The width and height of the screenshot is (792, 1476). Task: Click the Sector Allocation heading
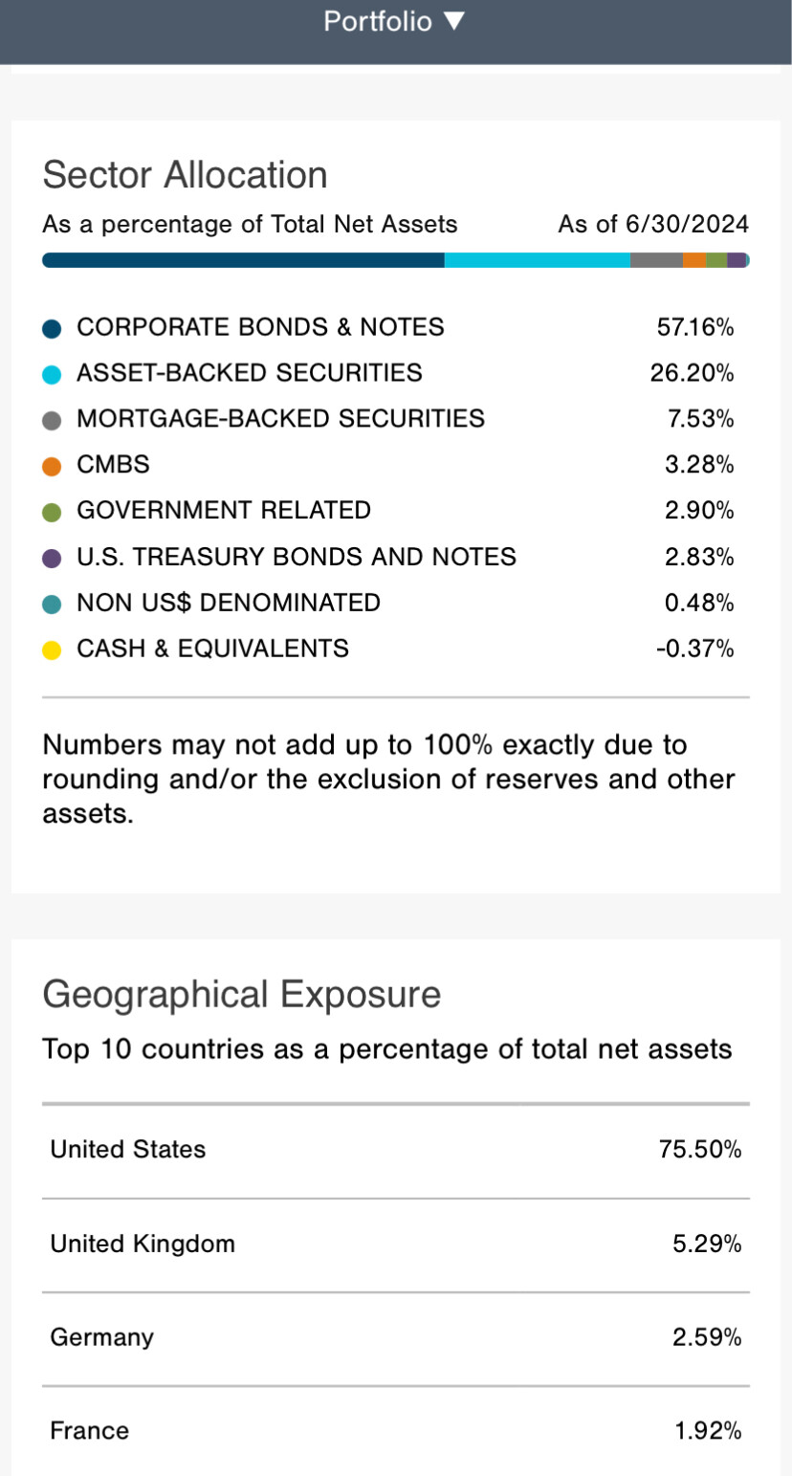click(186, 175)
